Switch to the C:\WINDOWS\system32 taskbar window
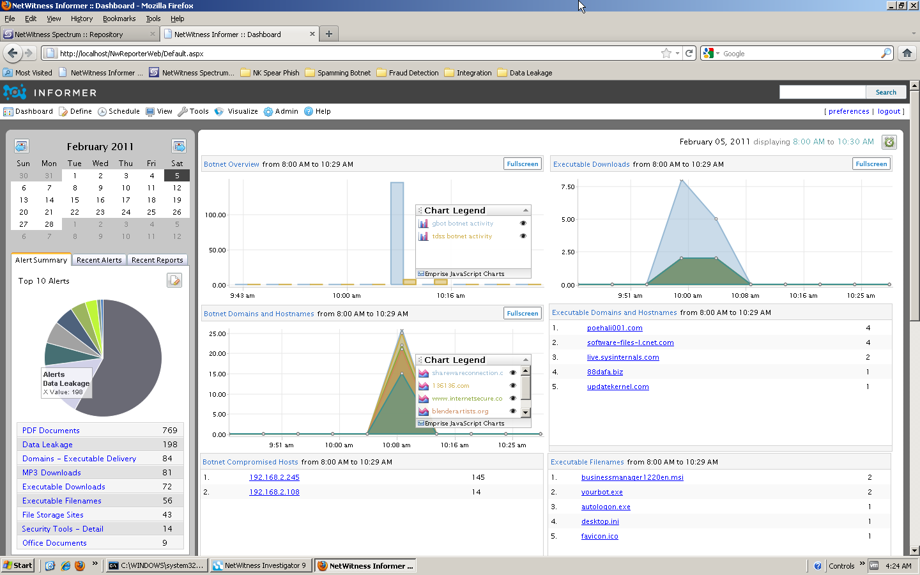The width and height of the screenshot is (920, 575). click(157, 565)
